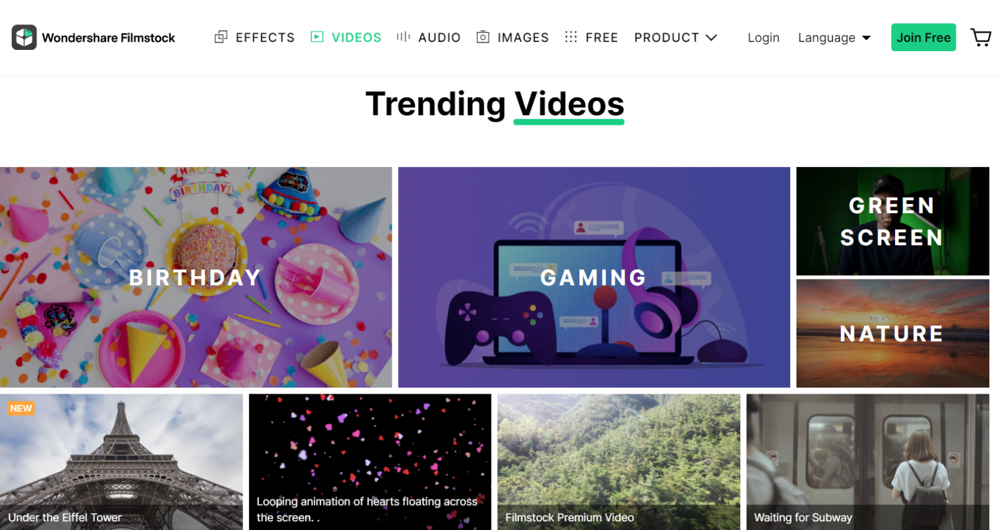The height and width of the screenshot is (530, 998).
Task: Open the Images menu item
Action: tap(523, 37)
